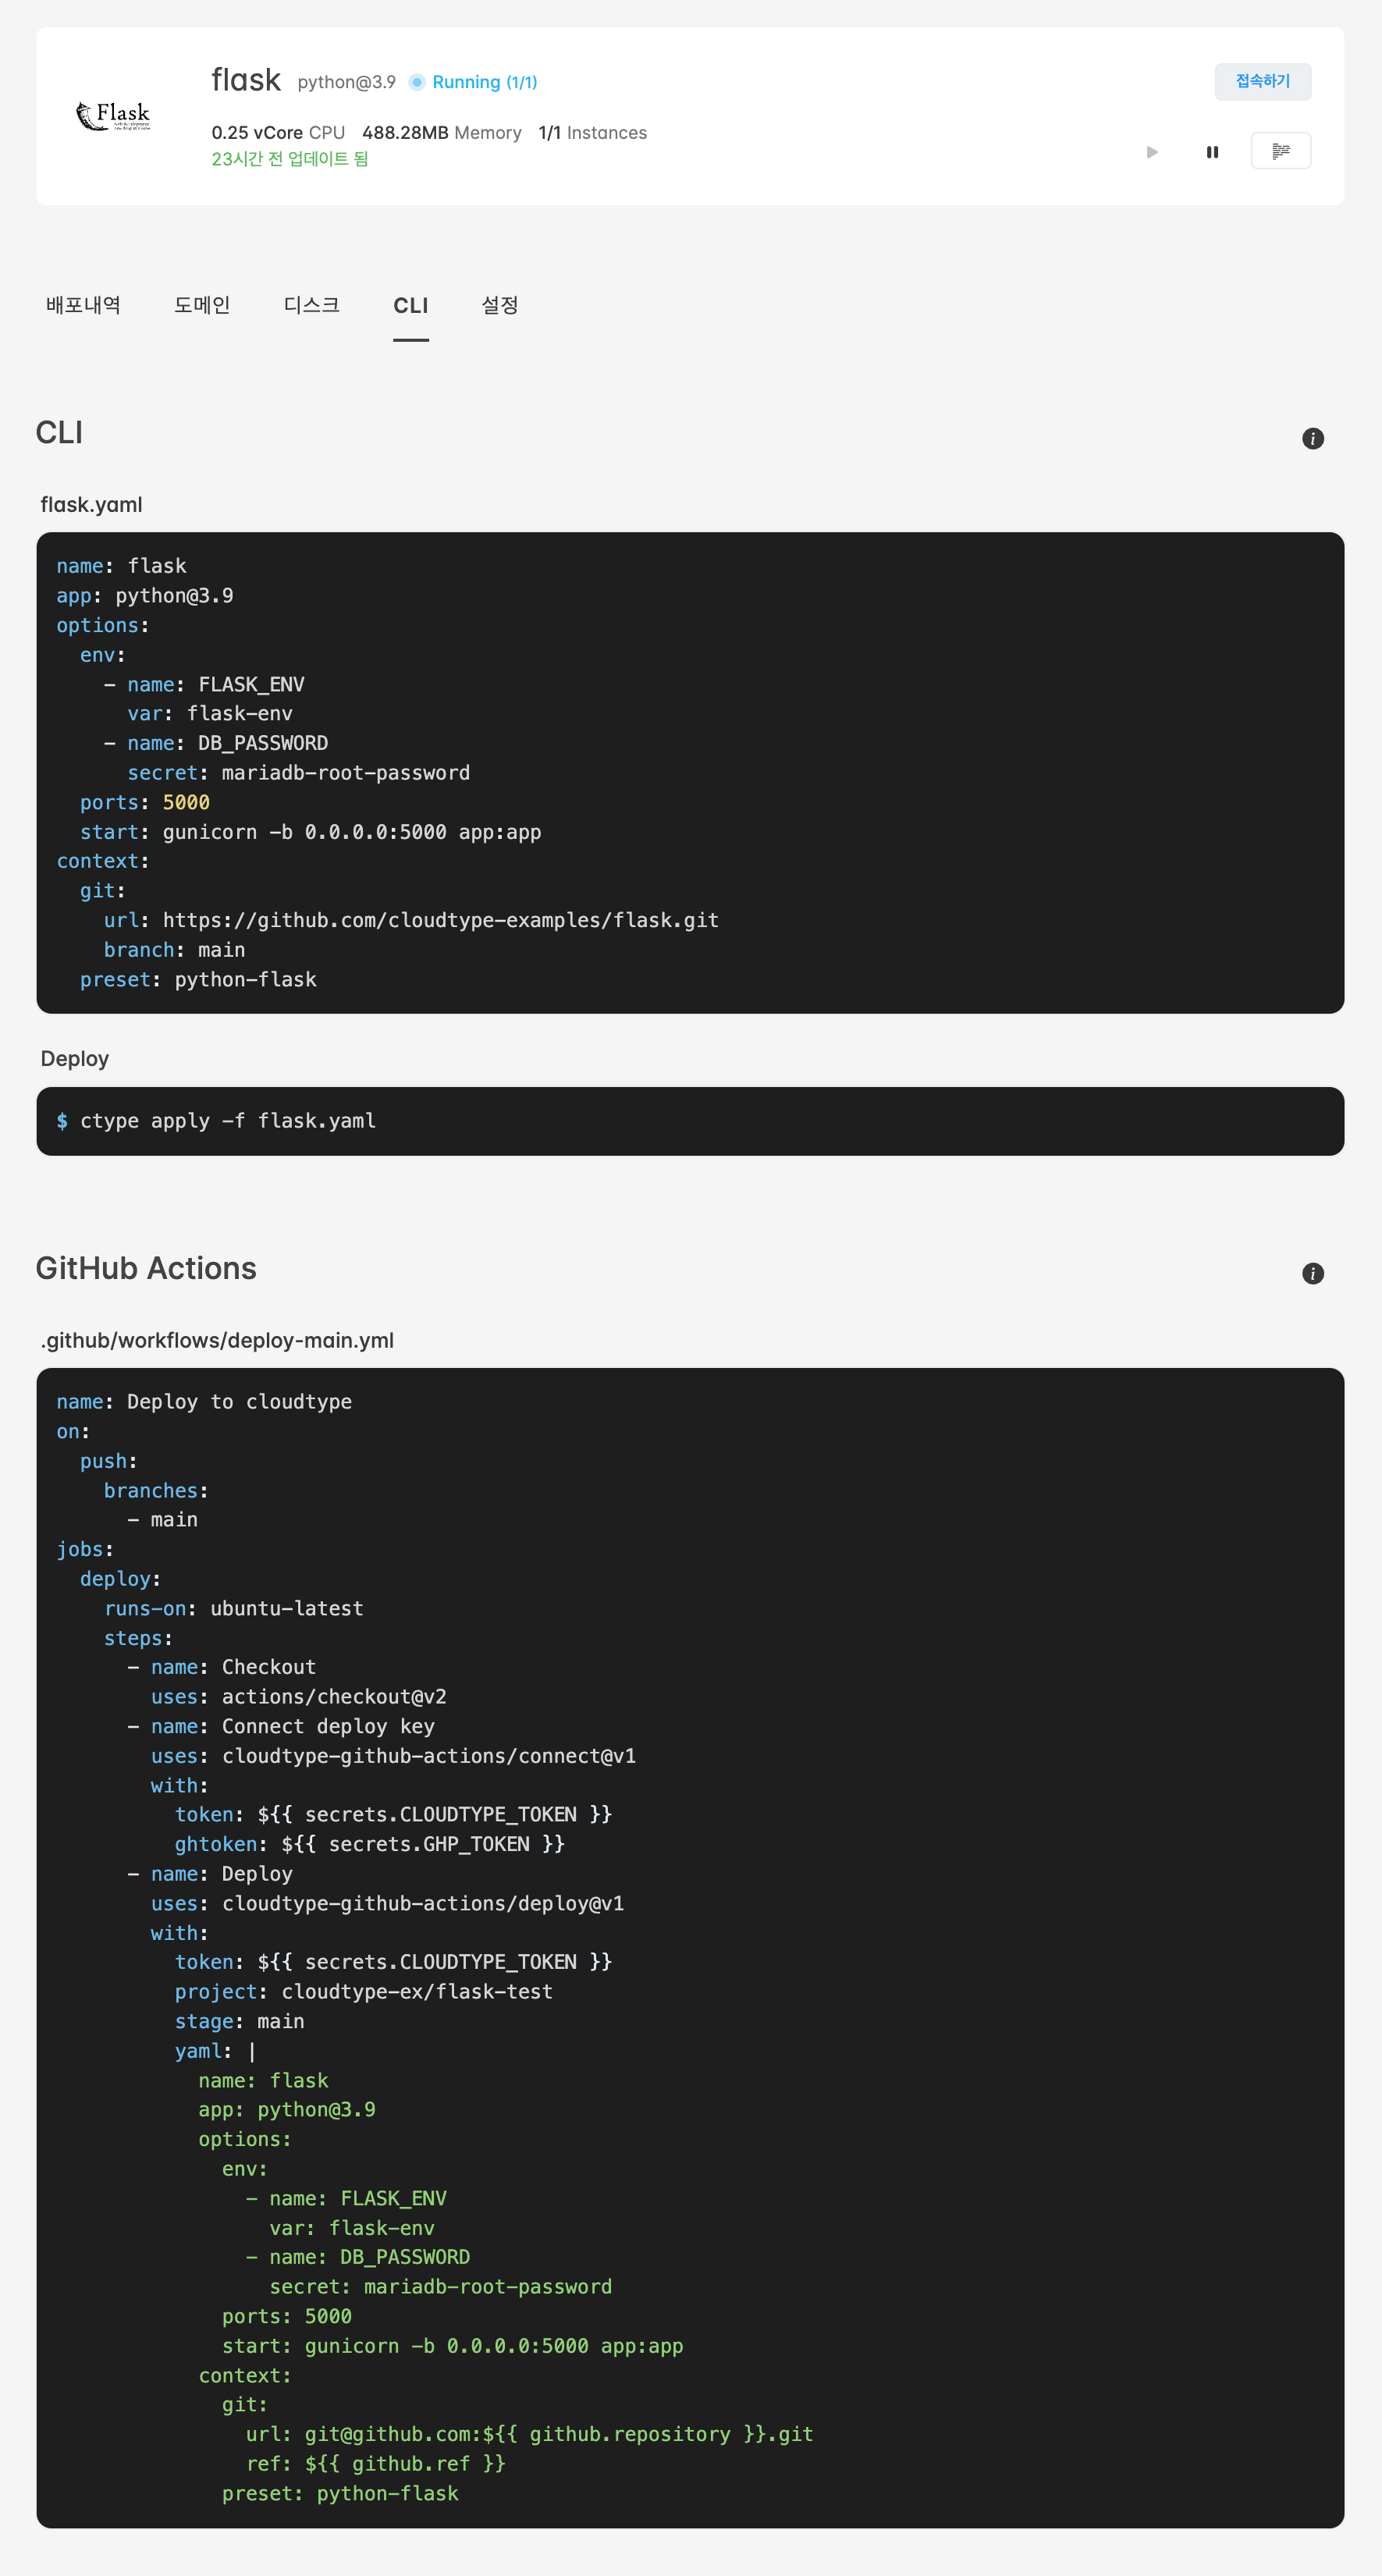Screen dimensions: 1382x2576
Task: Open the 설정 tab
Action: pyautogui.click(x=499, y=306)
